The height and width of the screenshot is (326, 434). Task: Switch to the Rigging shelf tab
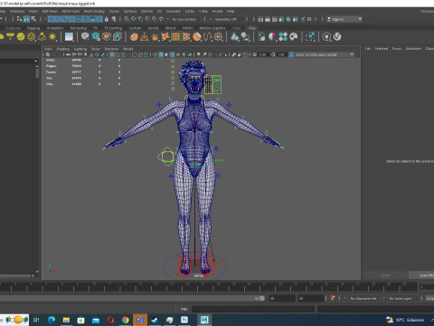click(x=33, y=28)
